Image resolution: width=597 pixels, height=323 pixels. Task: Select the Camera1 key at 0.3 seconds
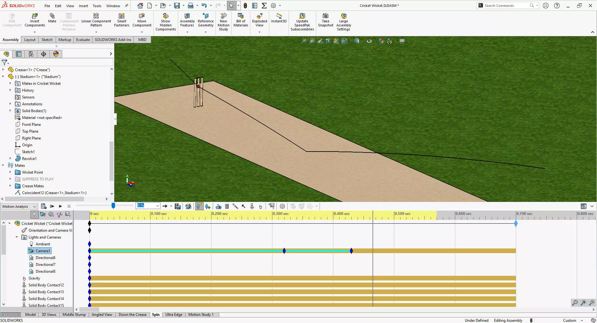pyautogui.click(x=284, y=251)
